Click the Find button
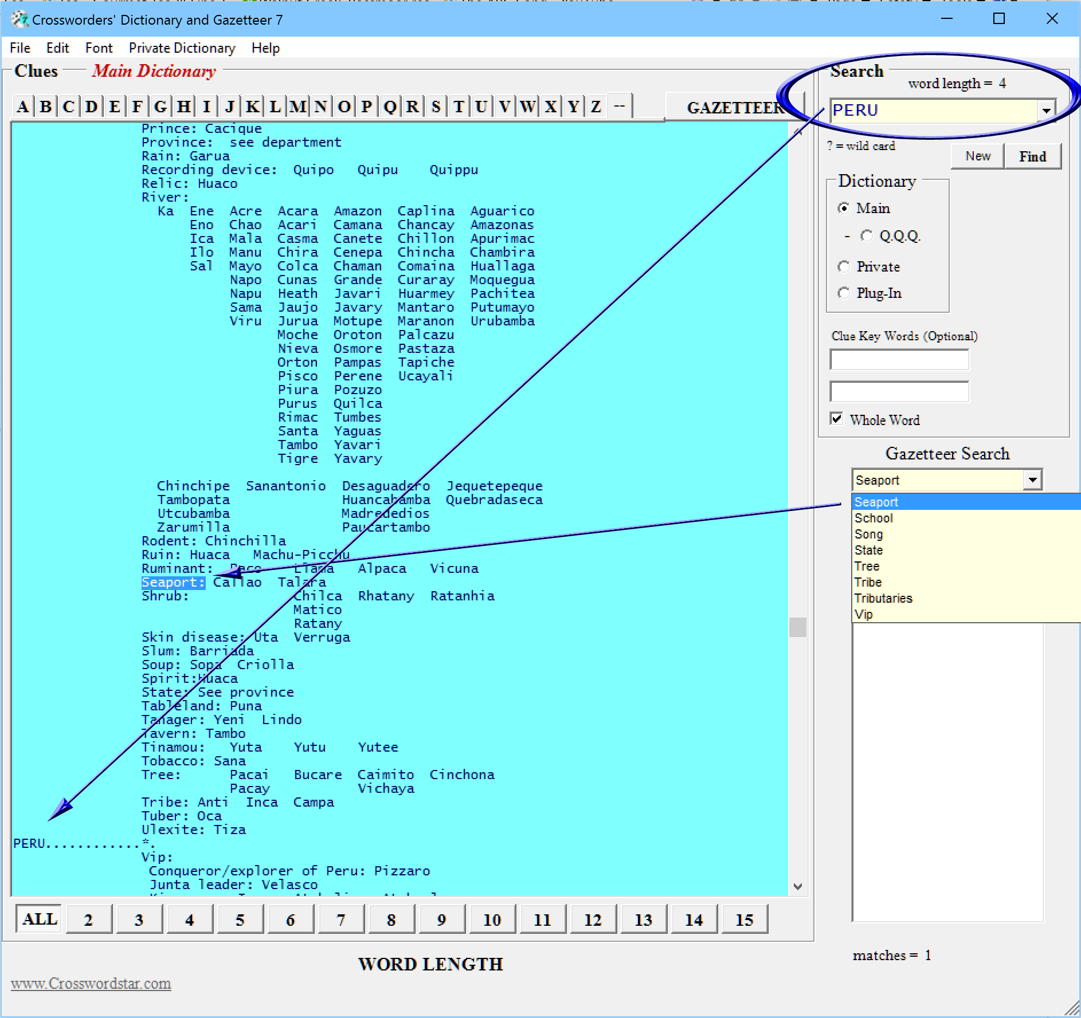Image resolution: width=1081 pixels, height=1018 pixels. click(x=1032, y=156)
